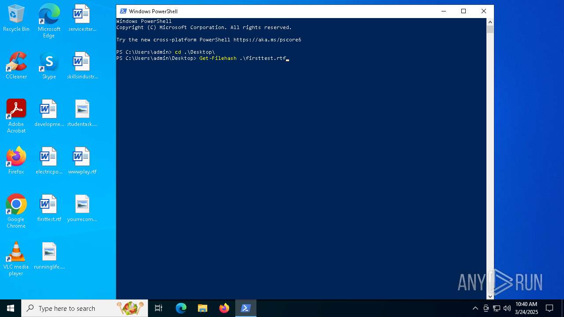The width and height of the screenshot is (564, 317).
Task: Open the PowerShell window system menu icon
Action: [123, 11]
